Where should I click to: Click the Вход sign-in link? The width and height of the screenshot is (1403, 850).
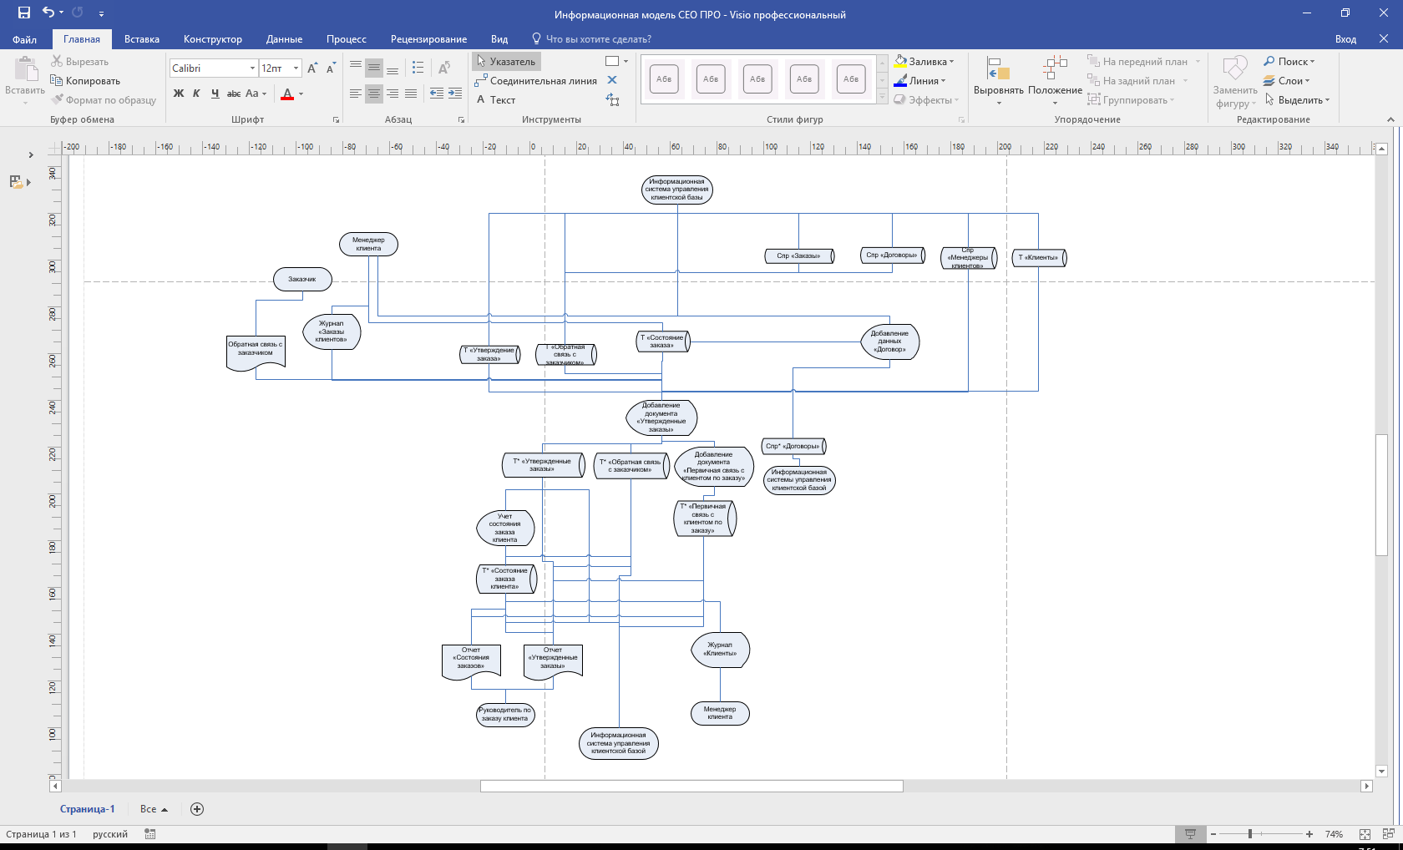[x=1345, y=39]
